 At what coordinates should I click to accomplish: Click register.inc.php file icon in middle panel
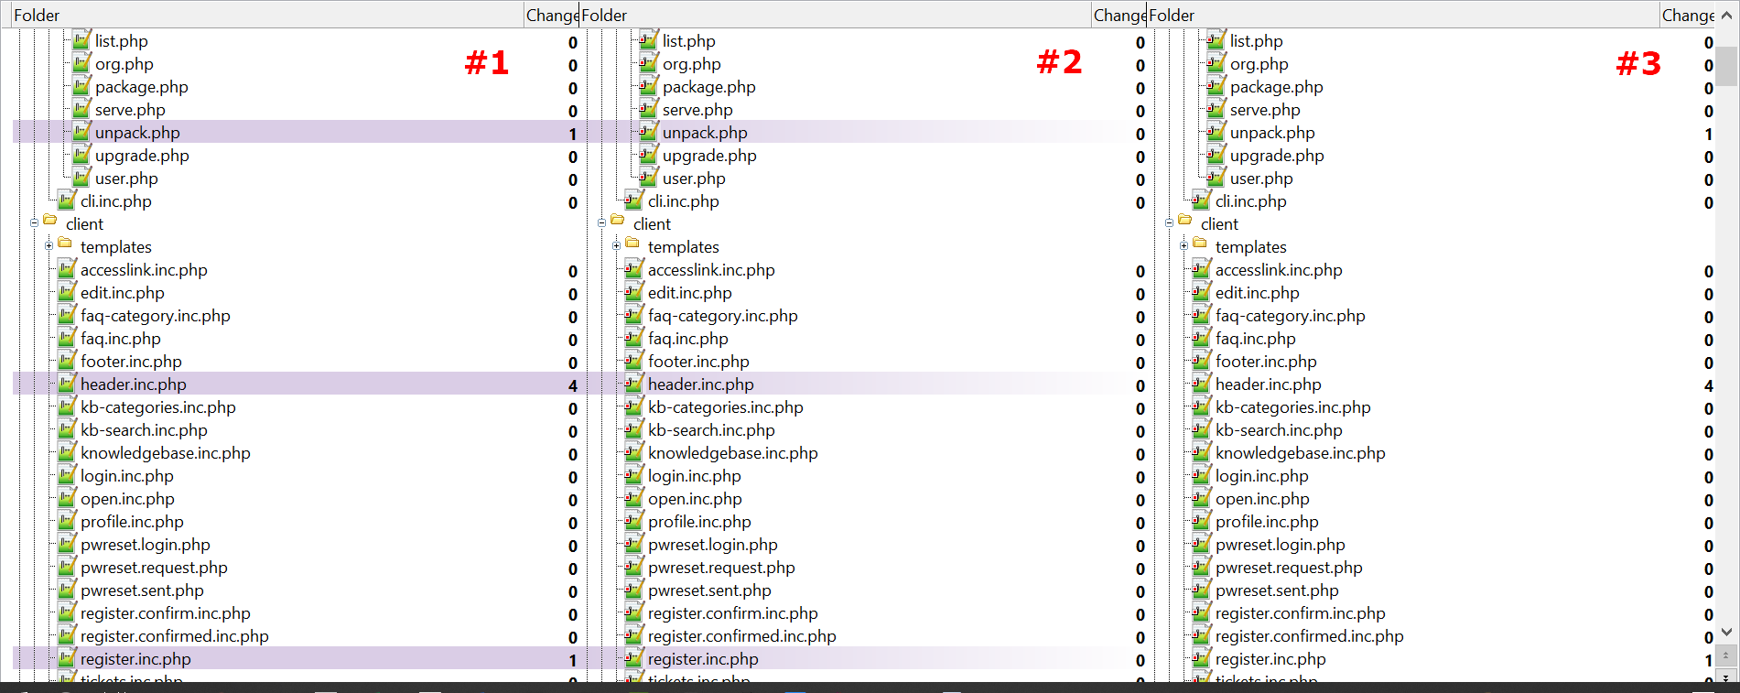pos(634,658)
